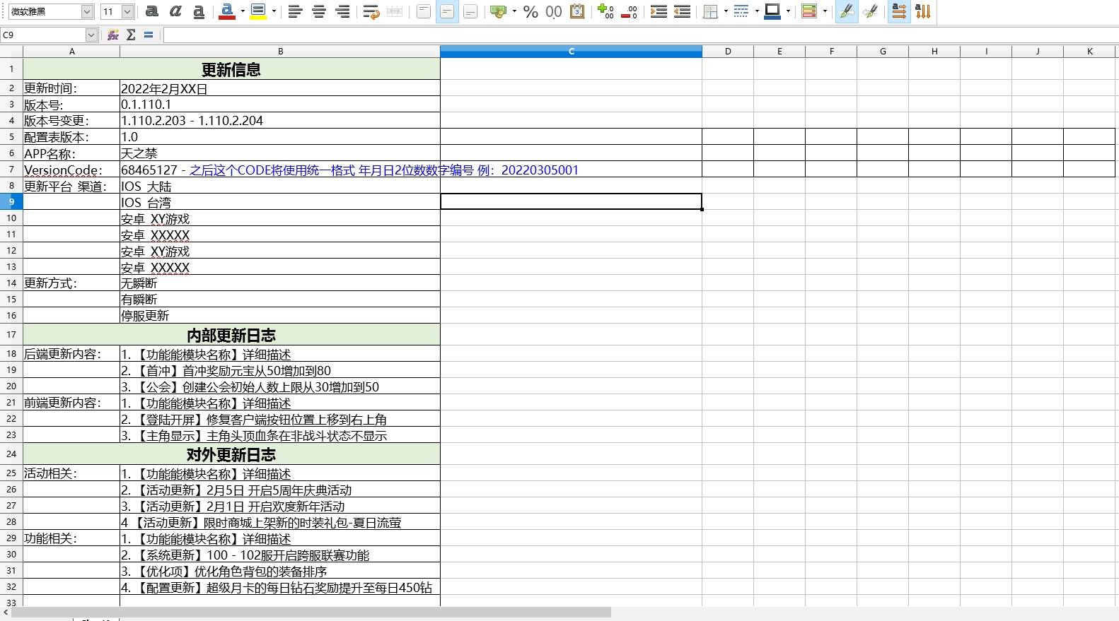Select the 内部更新日志 header cell
This screenshot has height=621, width=1119.
point(231,334)
